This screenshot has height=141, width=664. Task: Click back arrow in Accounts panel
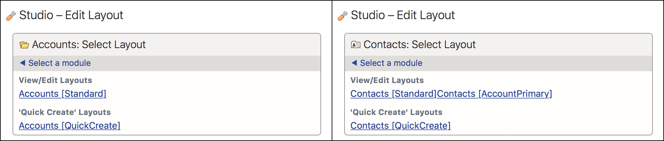tap(22, 63)
